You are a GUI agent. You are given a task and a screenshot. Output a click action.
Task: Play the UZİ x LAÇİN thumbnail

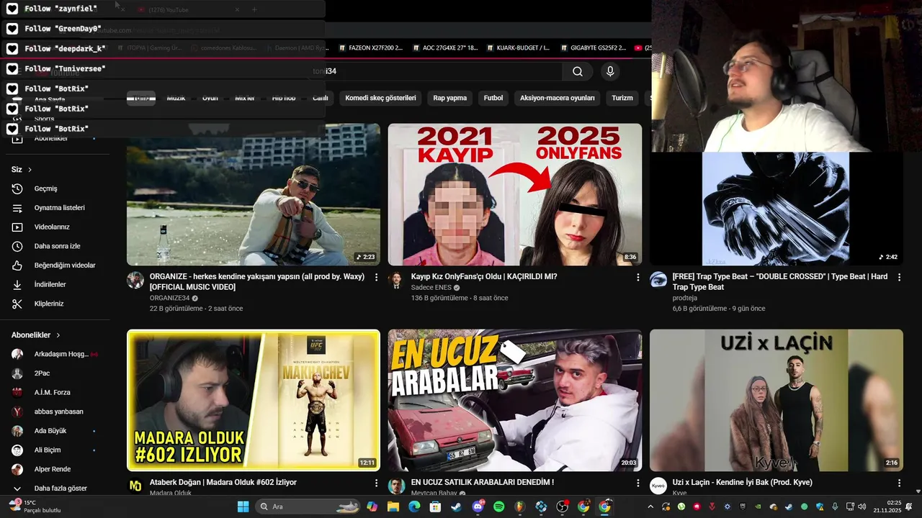(x=776, y=401)
